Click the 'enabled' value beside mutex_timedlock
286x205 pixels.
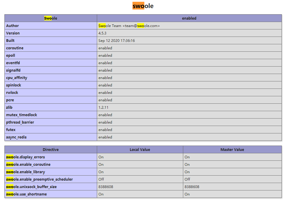tap(105, 115)
